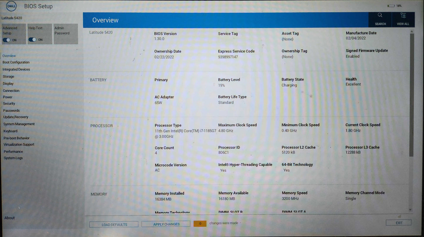
Task: Click Ownership Date 02/22/2022
Action: point(164,57)
